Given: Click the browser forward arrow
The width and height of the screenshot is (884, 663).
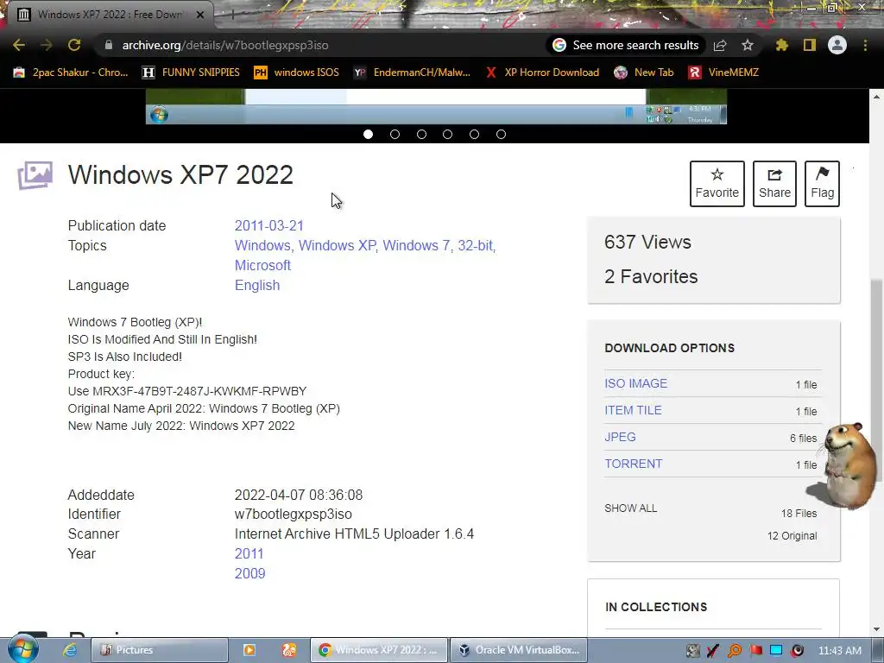Looking at the screenshot, I should pyautogui.click(x=47, y=45).
